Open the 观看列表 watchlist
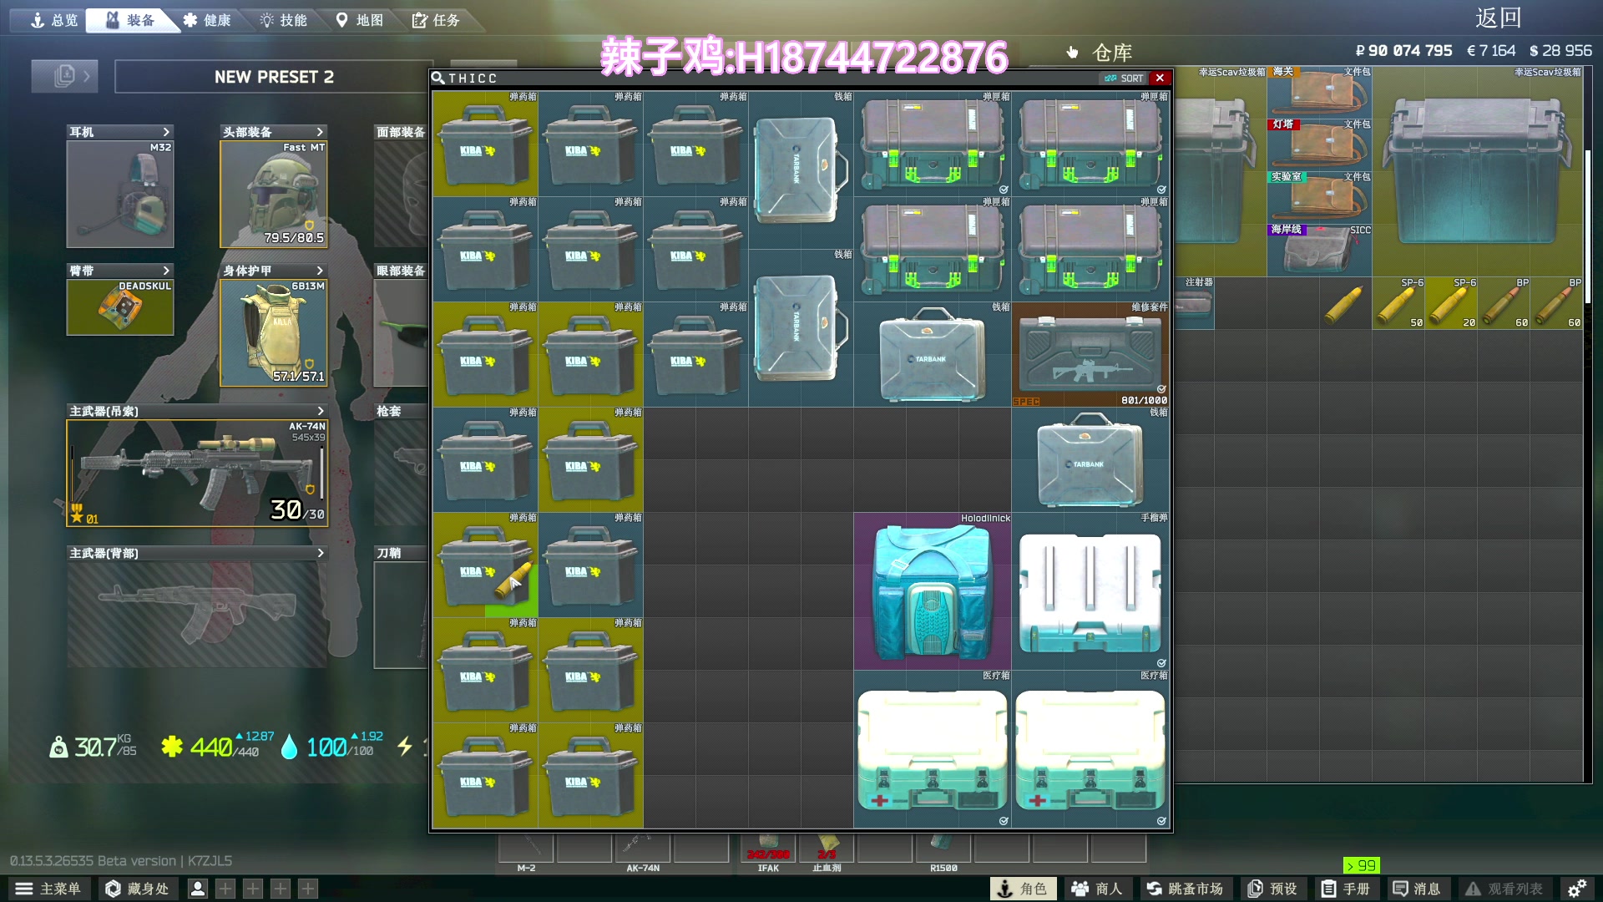 tap(1504, 889)
